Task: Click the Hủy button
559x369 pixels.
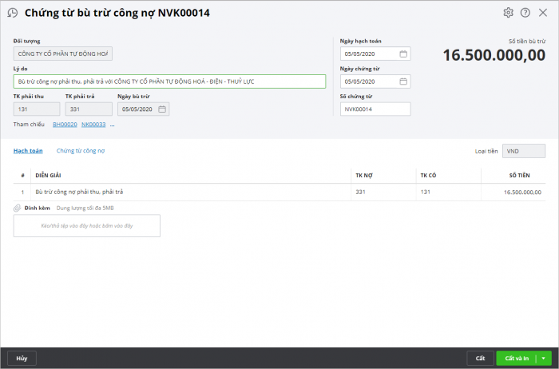Action: pos(22,359)
